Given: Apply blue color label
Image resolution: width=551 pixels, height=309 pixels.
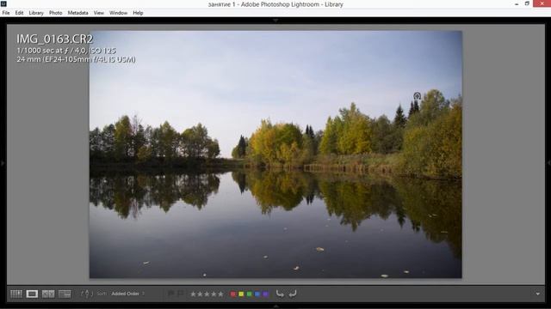Looking at the screenshot, I should tap(257, 294).
